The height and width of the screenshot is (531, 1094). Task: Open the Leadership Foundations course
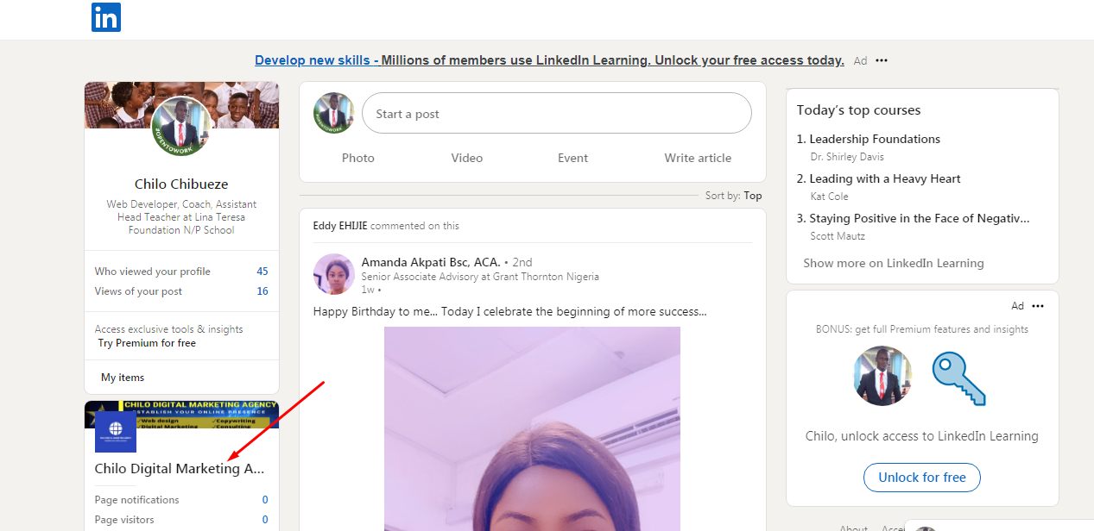(874, 139)
